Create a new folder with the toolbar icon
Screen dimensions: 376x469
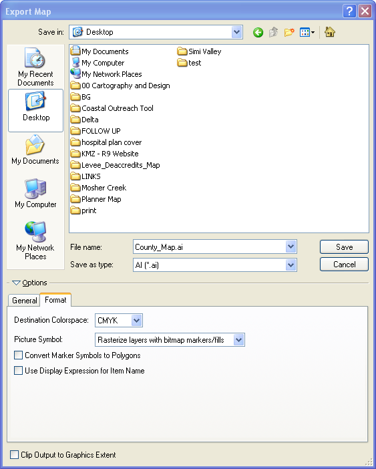point(289,32)
